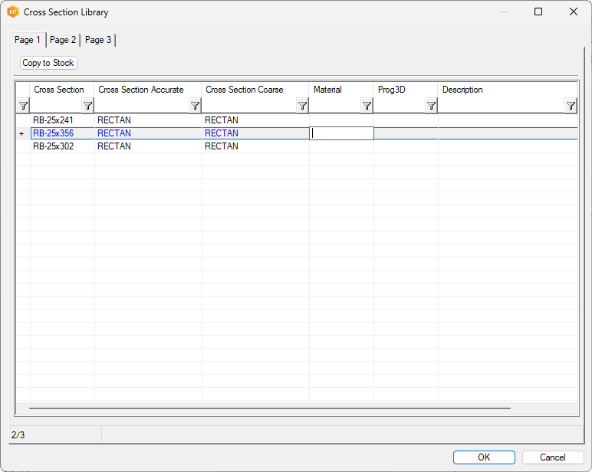This screenshot has width=592, height=472.
Task: Click the Description column filter icon
Action: (x=571, y=106)
